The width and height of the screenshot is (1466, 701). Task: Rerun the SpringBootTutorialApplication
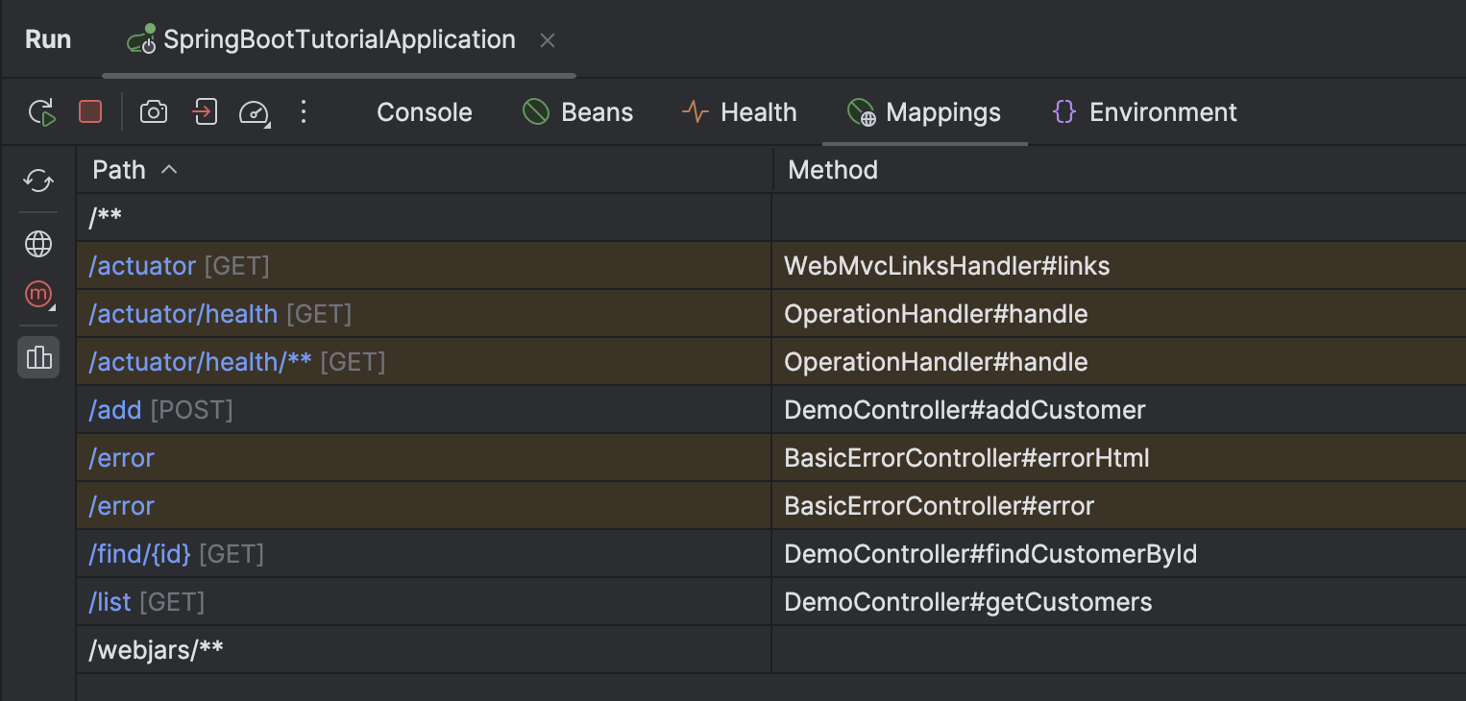point(40,111)
